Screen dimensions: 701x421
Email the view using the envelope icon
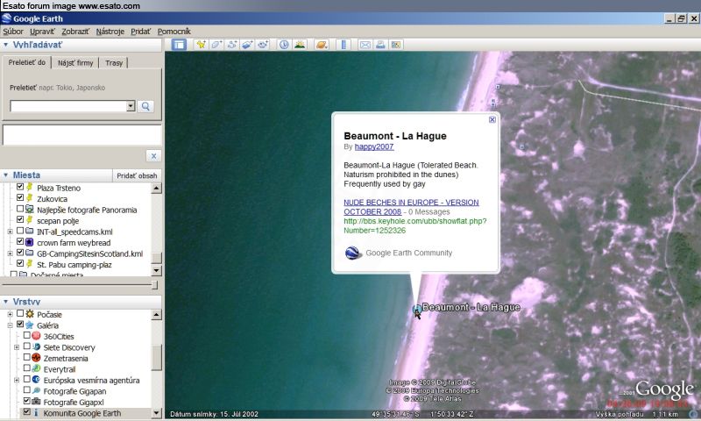pyautogui.click(x=365, y=44)
